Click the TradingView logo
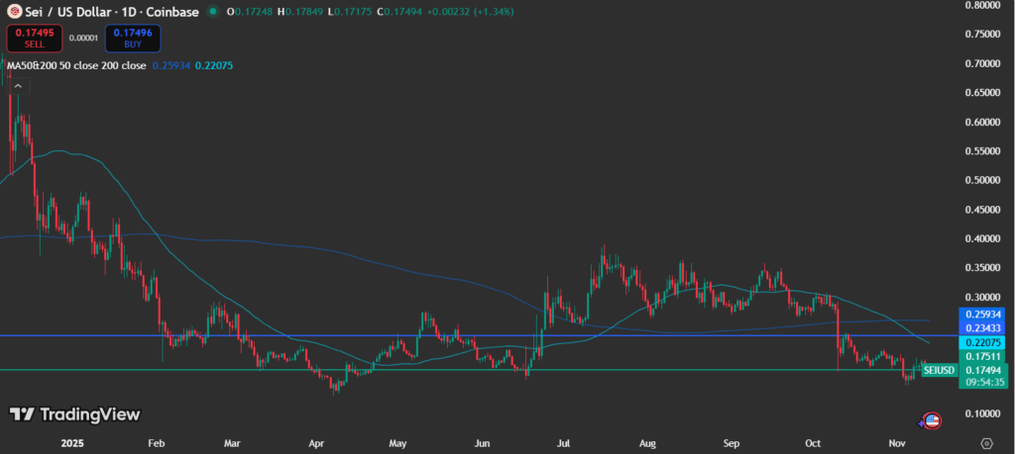1015x454 pixels. pyautogui.click(x=74, y=414)
